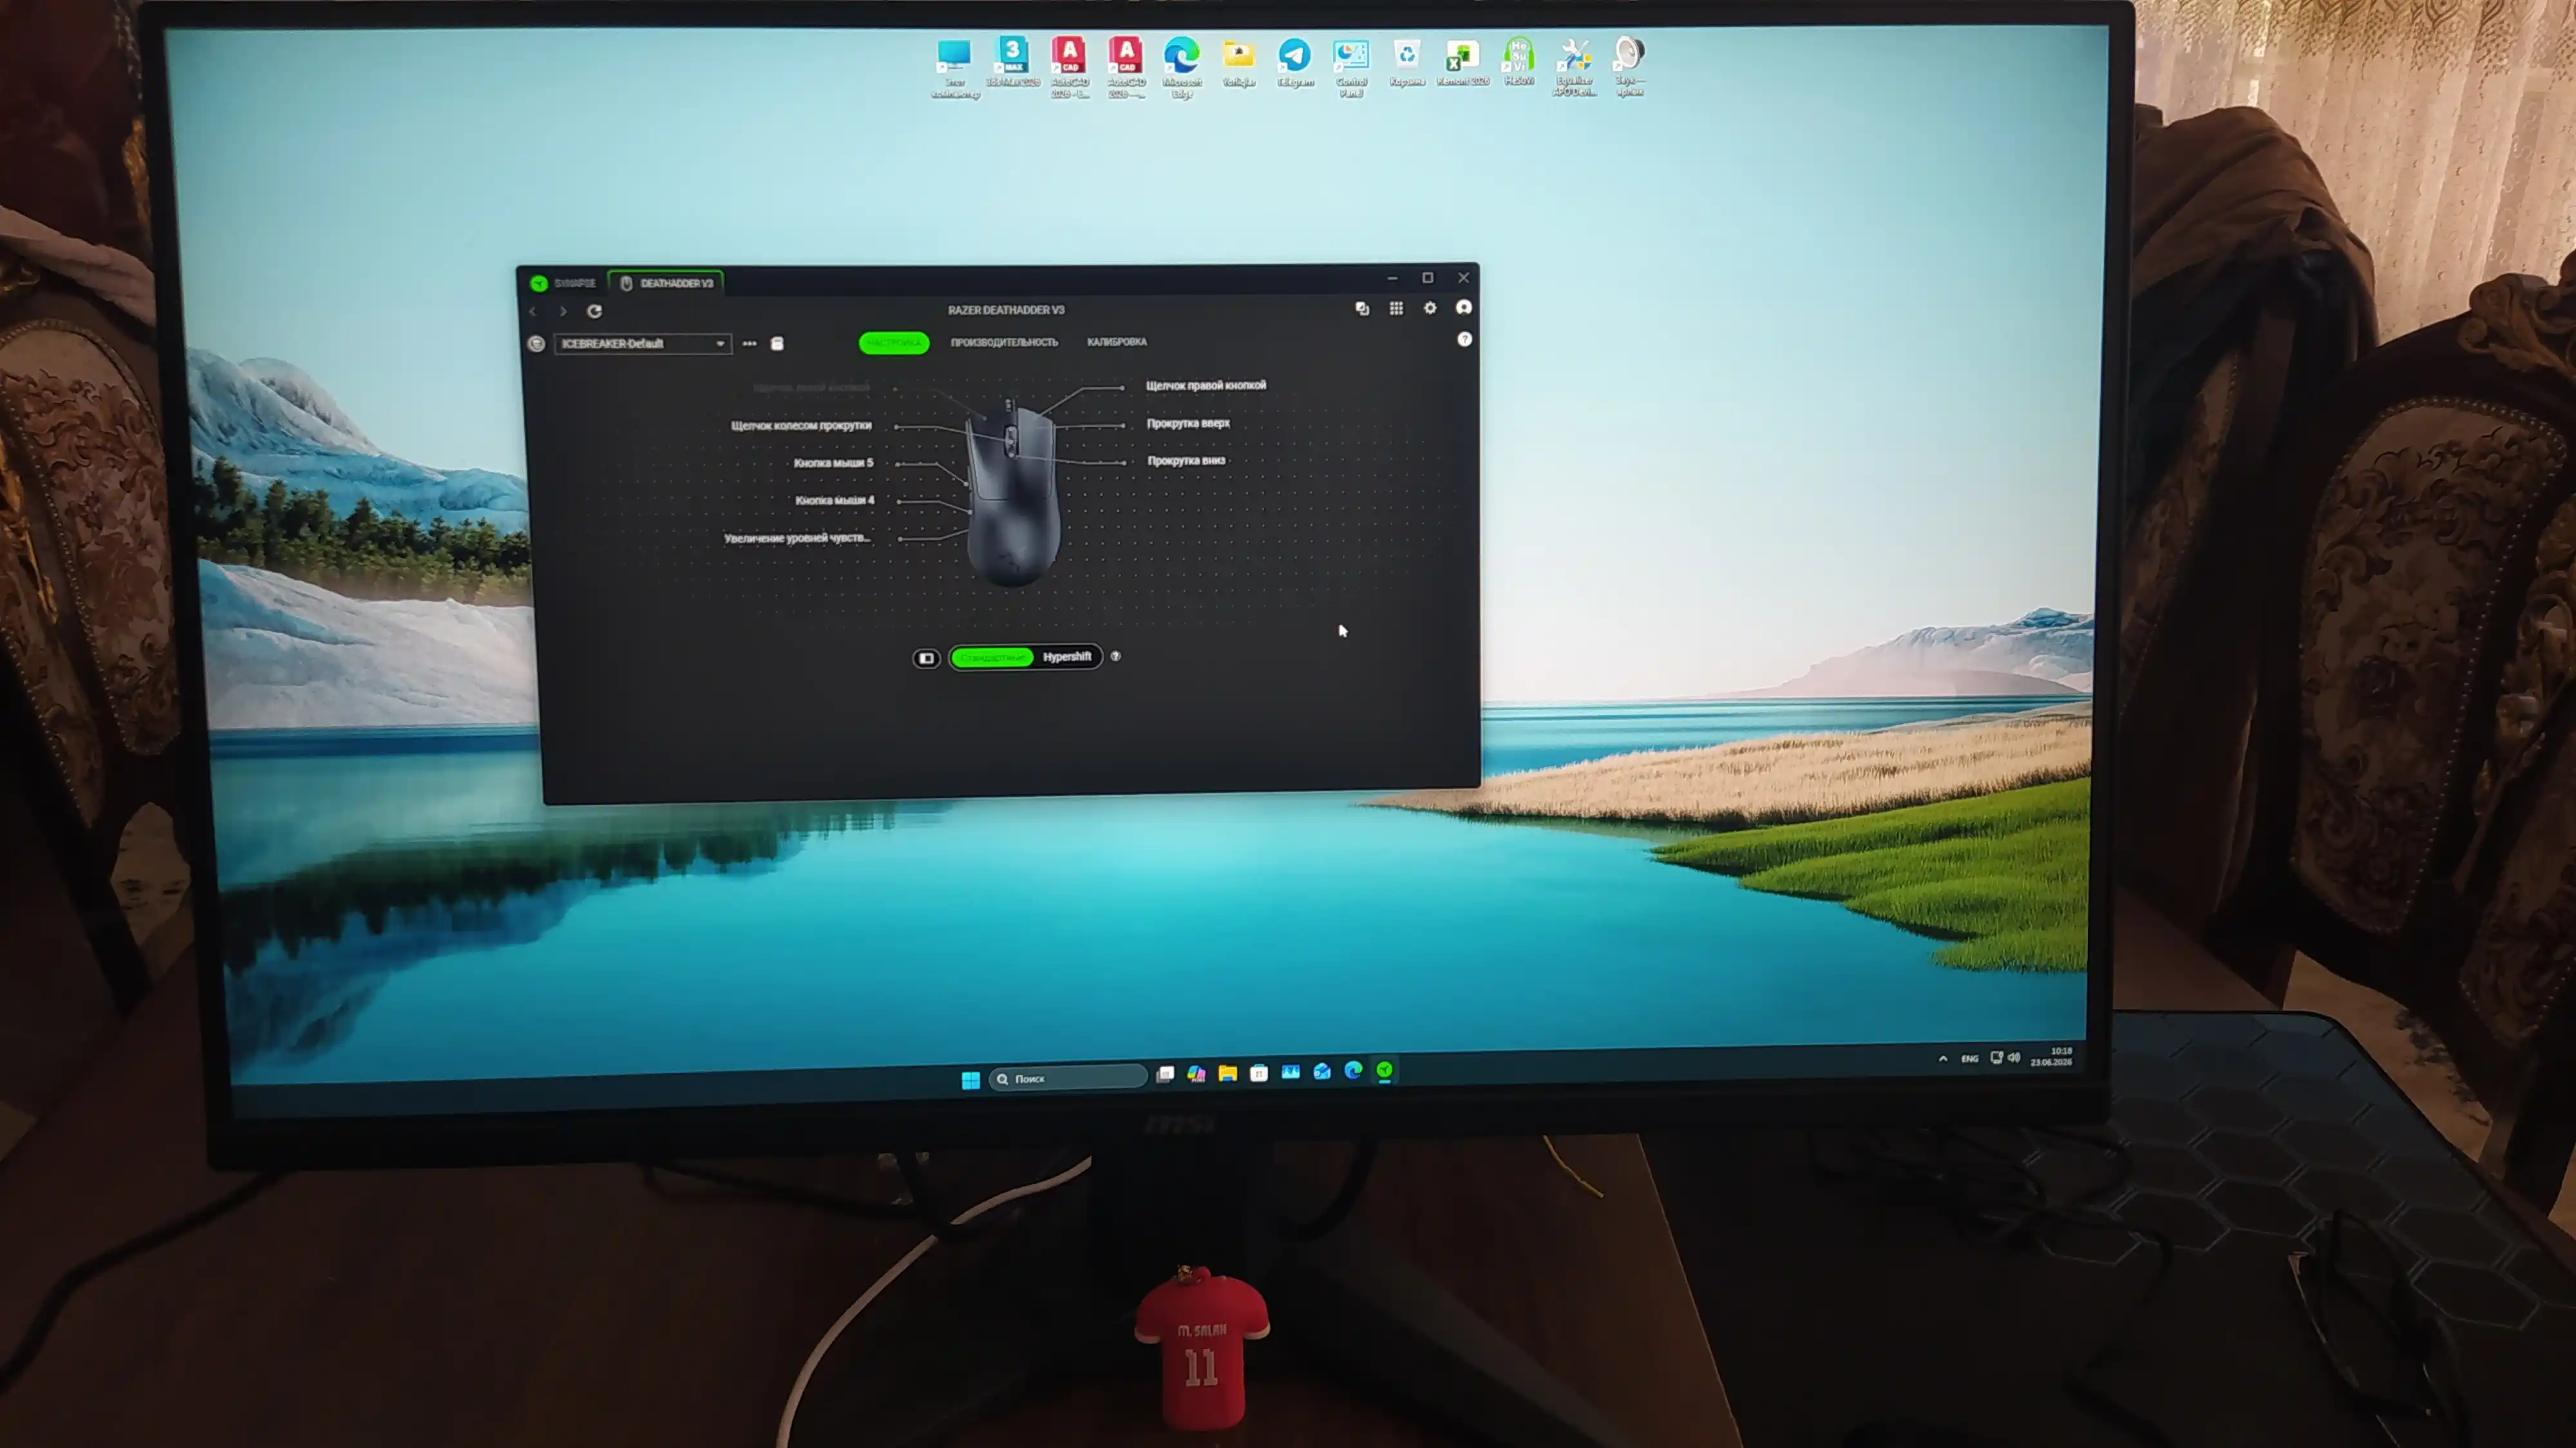Open the modules grid icon
2576x1448 pixels.
point(1396,308)
